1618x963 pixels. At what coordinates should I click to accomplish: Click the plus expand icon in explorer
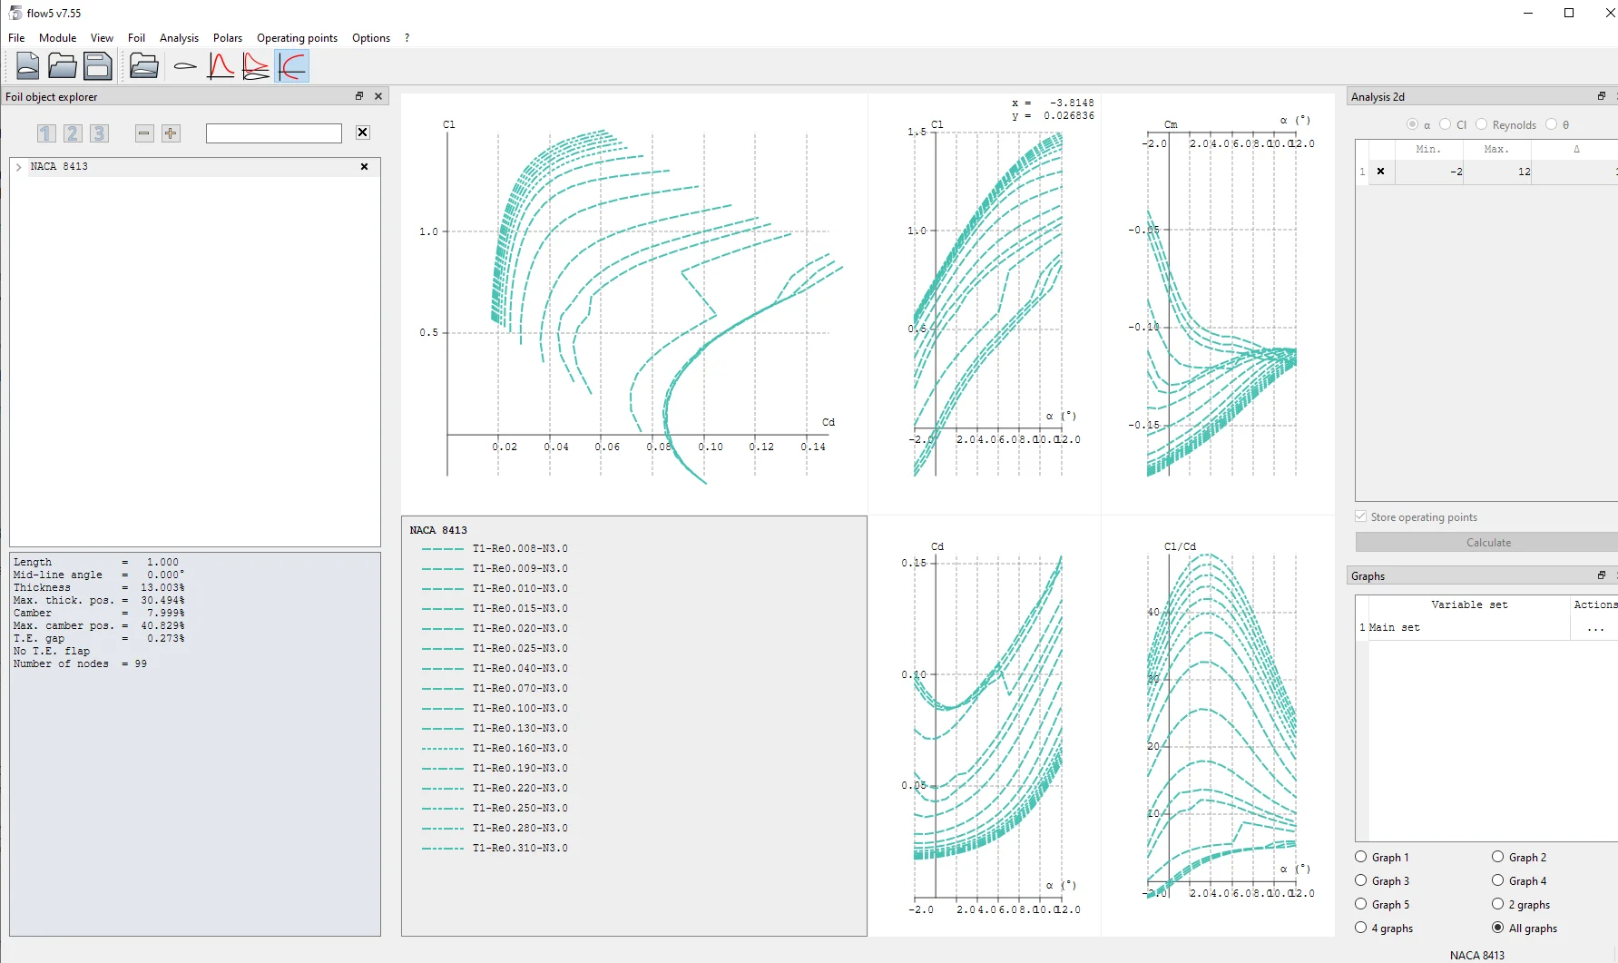pos(171,133)
